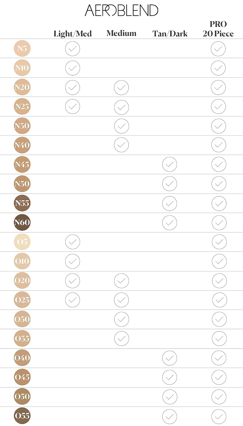
Task: Pick the O5 lightest olive swatch
Action: click(x=22, y=242)
